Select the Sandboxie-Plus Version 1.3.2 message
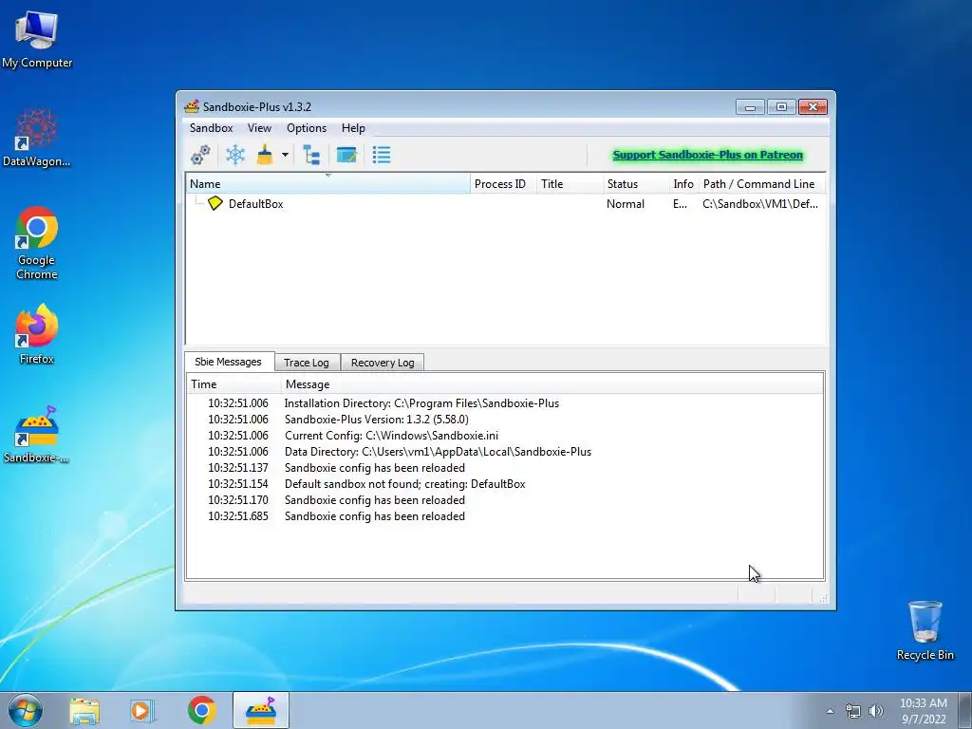Screen dimensions: 972x729 [x=505, y=420]
